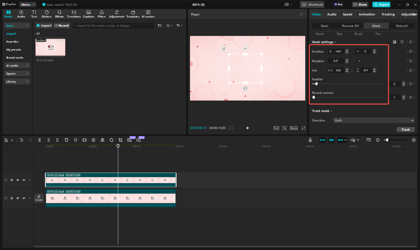Click the Record button
The width and height of the screenshot is (420, 250).
click(x=62, y=26)
